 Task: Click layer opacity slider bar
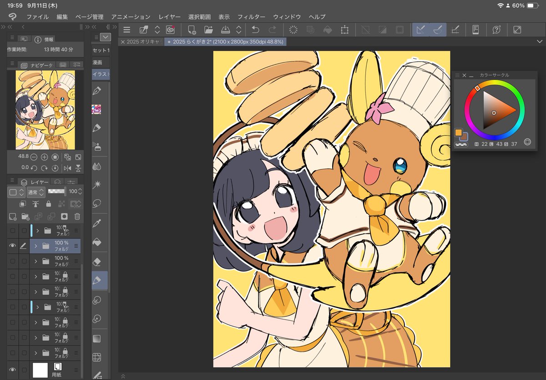point(57,192)
